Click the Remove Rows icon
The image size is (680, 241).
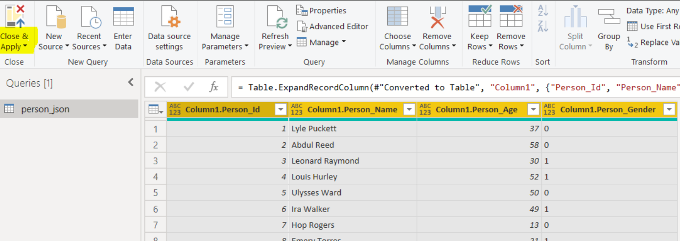click(511, 16)
